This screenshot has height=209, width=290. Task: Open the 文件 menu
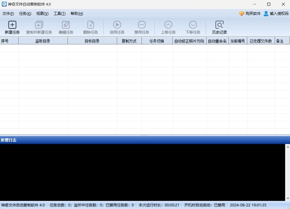coord(8,13)
